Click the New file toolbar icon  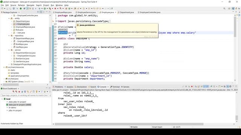(2, 9)
